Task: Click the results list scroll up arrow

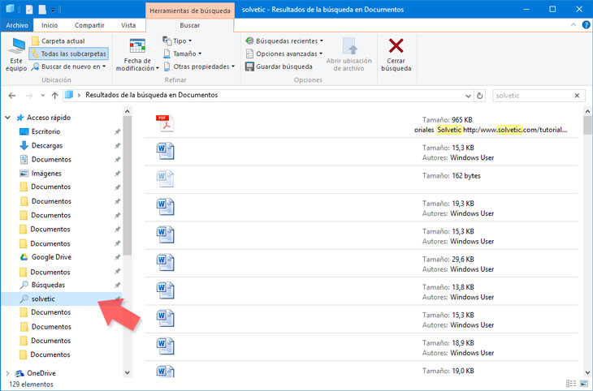Action: click(587, 111)
